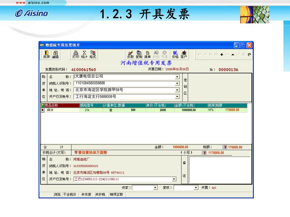Click the 编辑 (edit) toolbar icon
The height and width of the screenshot is (217, 290).
[55, 55]
